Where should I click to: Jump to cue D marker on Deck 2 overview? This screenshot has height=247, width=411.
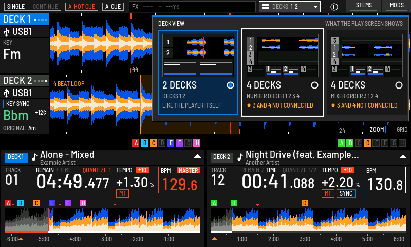tap(304, 203)
